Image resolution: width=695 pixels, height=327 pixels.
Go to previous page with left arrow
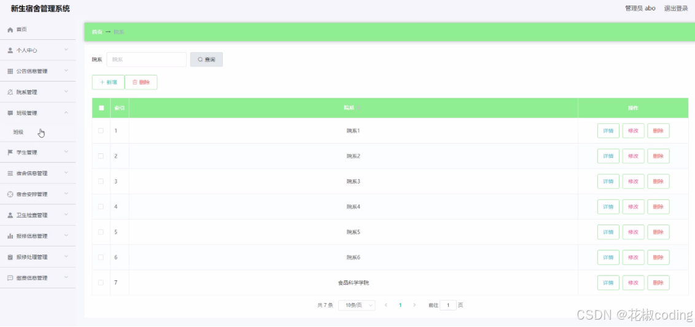pos(386,306)
